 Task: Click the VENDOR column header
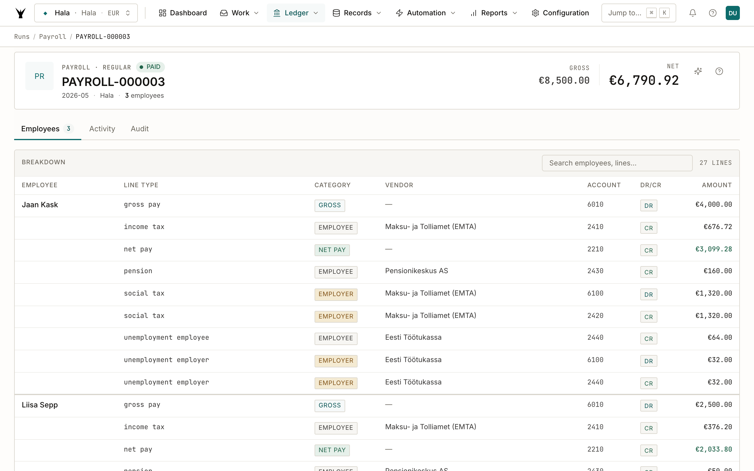click(x=399, y=185)
